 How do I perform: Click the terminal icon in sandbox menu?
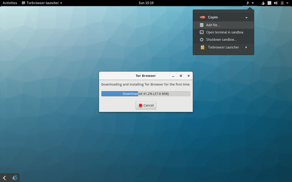click(x=201, y=33)
